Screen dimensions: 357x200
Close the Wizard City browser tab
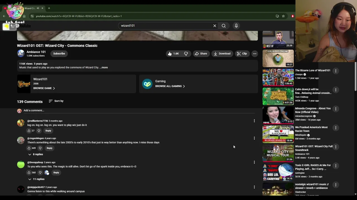(42, 8)
